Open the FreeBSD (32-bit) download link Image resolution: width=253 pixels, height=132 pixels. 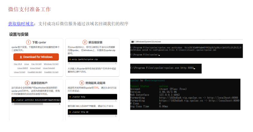coord(51,72)
